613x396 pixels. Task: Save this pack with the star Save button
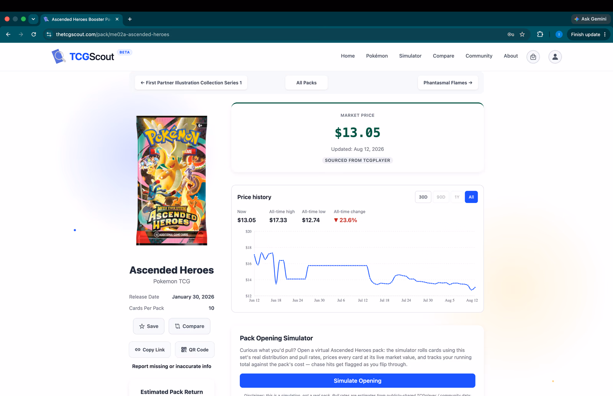tap(149, 326)
